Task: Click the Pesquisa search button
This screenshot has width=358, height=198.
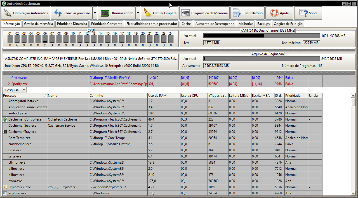Action: [12, 90]
